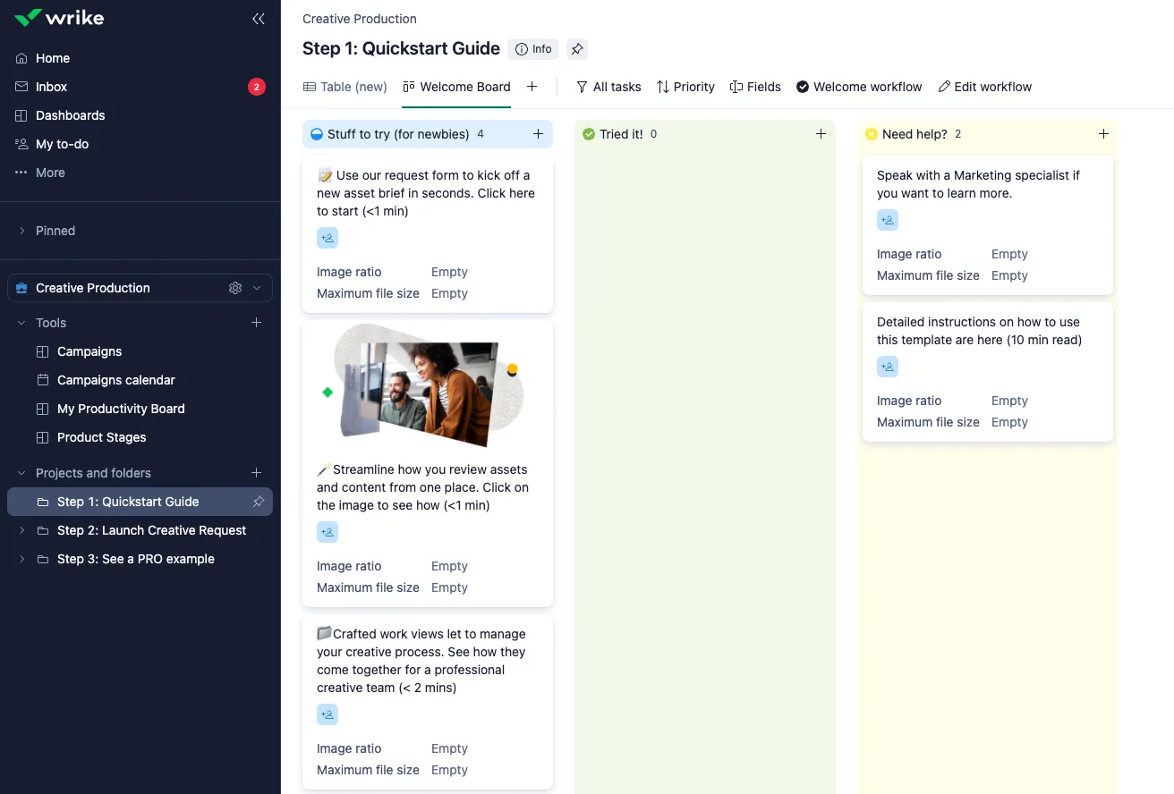Add task to Tried it! column
This screenshot has height=794, width=1174.
[821, 134]
